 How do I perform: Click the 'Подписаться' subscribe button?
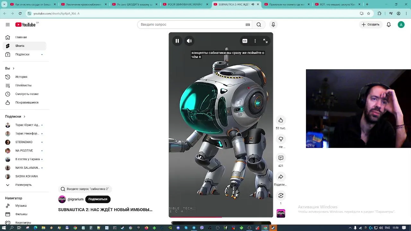click(98, 199)
